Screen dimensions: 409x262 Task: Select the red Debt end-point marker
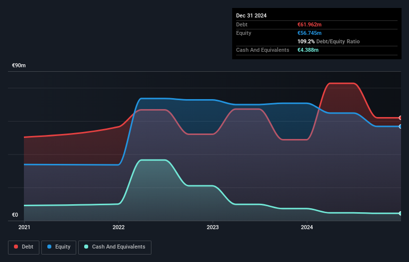401,118
